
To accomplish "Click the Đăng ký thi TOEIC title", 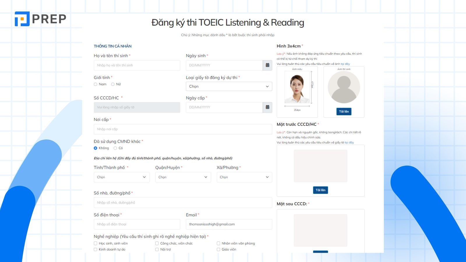I will pos(228,22).
